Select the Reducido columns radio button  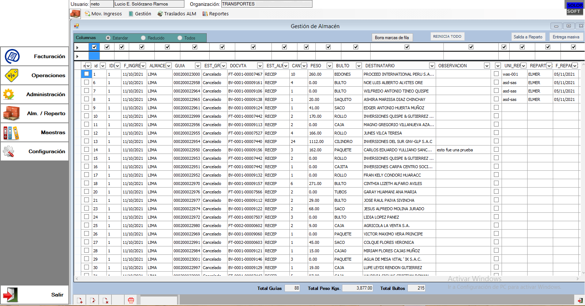pos(143,38)
